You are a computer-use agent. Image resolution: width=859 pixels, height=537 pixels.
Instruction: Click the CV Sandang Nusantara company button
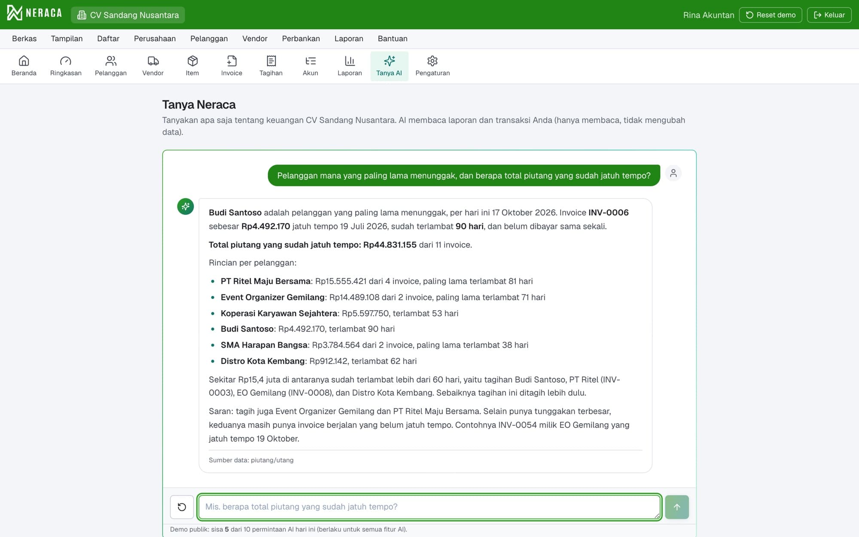pos(128,15)
